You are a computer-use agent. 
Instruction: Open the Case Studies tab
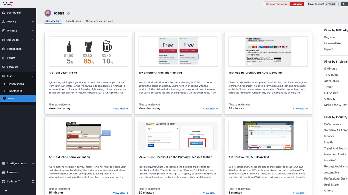point(73,21)
